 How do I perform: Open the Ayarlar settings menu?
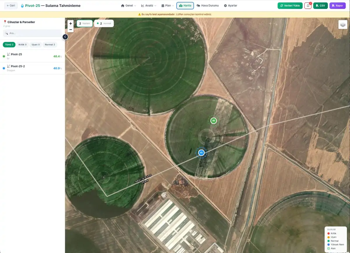(x=230, y=6)
